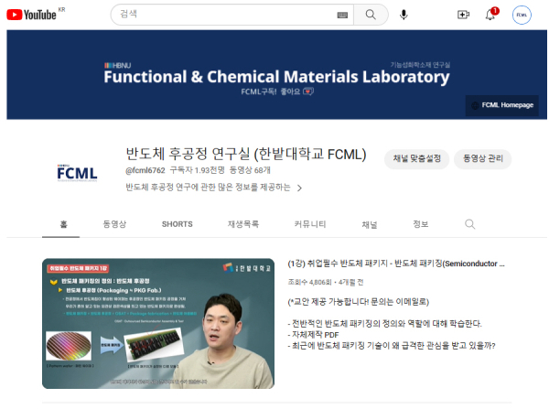Search within channel using tab magnifier icon
This screenshot has width=549, height=409.
tap(470, 224)
